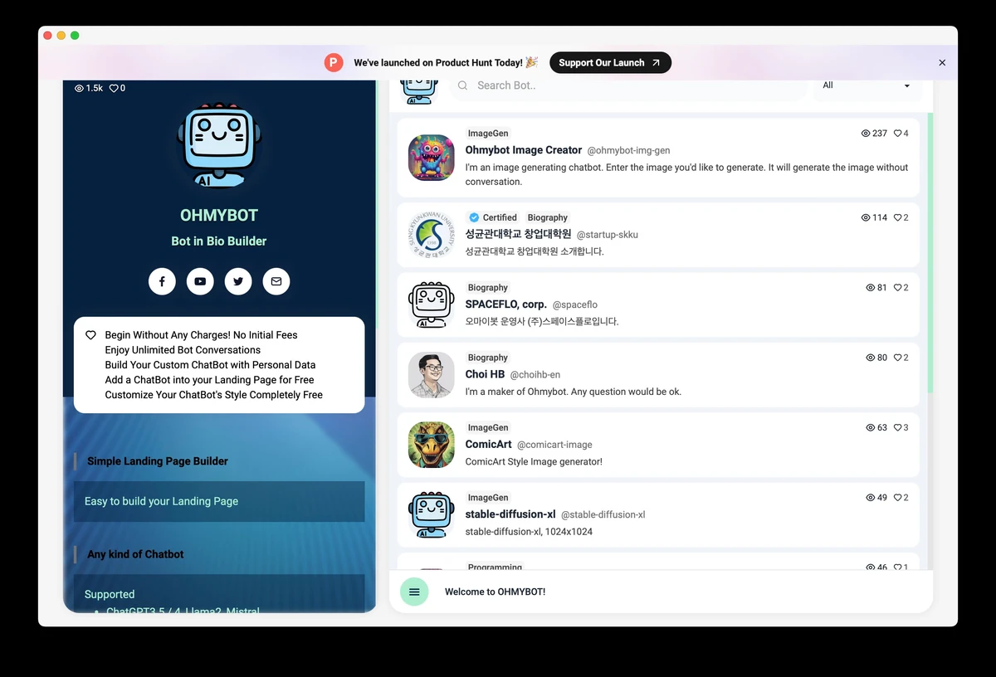Like the Choi HB bot
996x677 pixels.
coord(897,358)
